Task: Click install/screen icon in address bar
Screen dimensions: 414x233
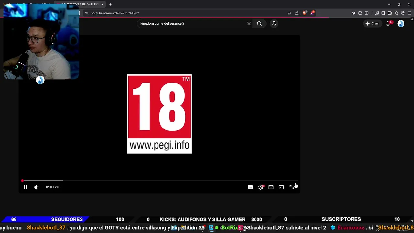Action: coord(289,13)
